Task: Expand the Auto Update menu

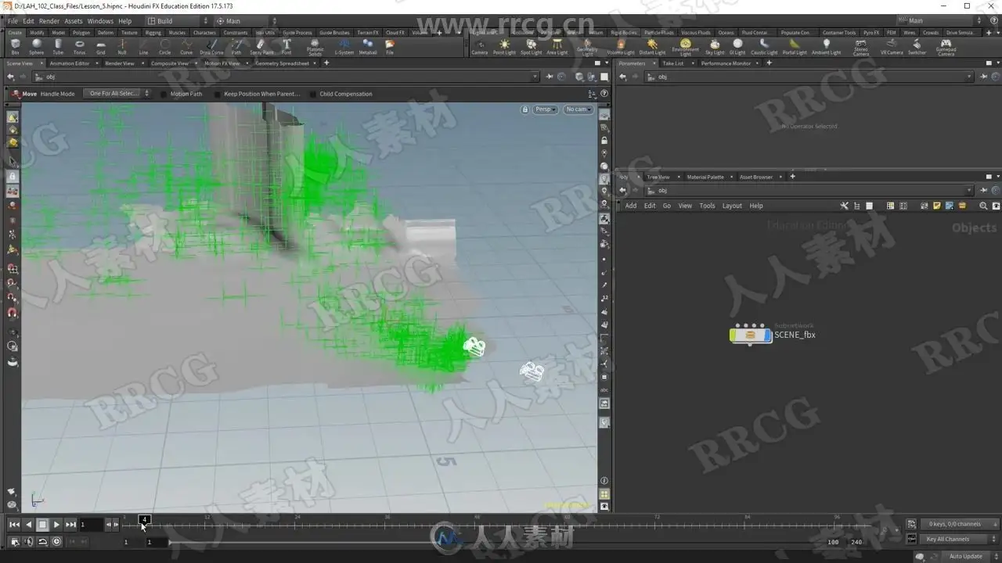Action: pos(969,557)
